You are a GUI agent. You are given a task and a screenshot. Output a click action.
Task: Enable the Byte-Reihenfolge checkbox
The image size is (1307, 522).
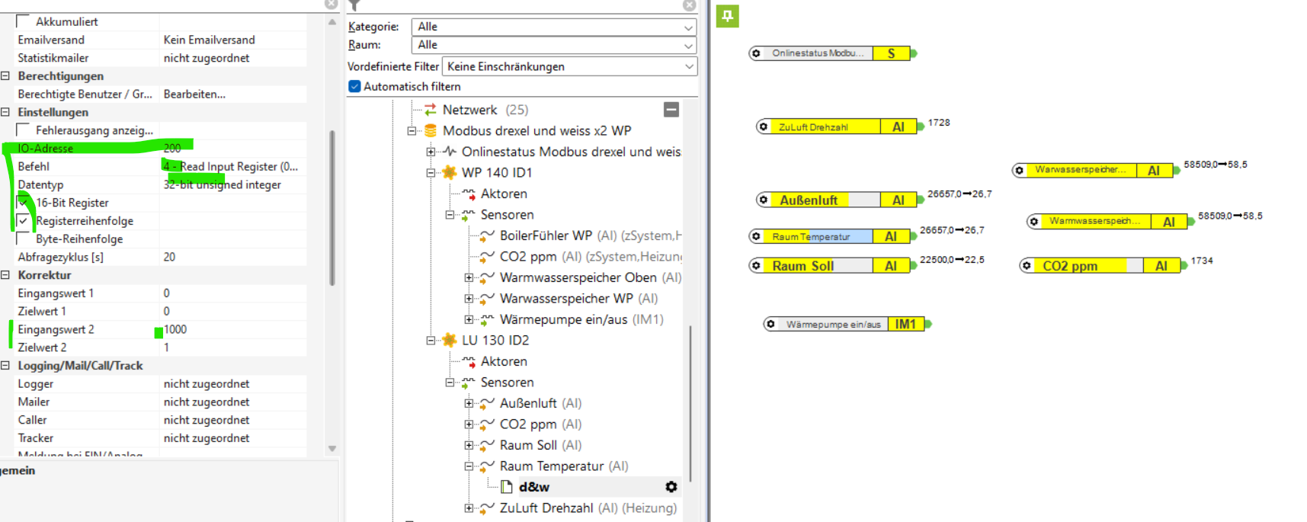[23, 239]
